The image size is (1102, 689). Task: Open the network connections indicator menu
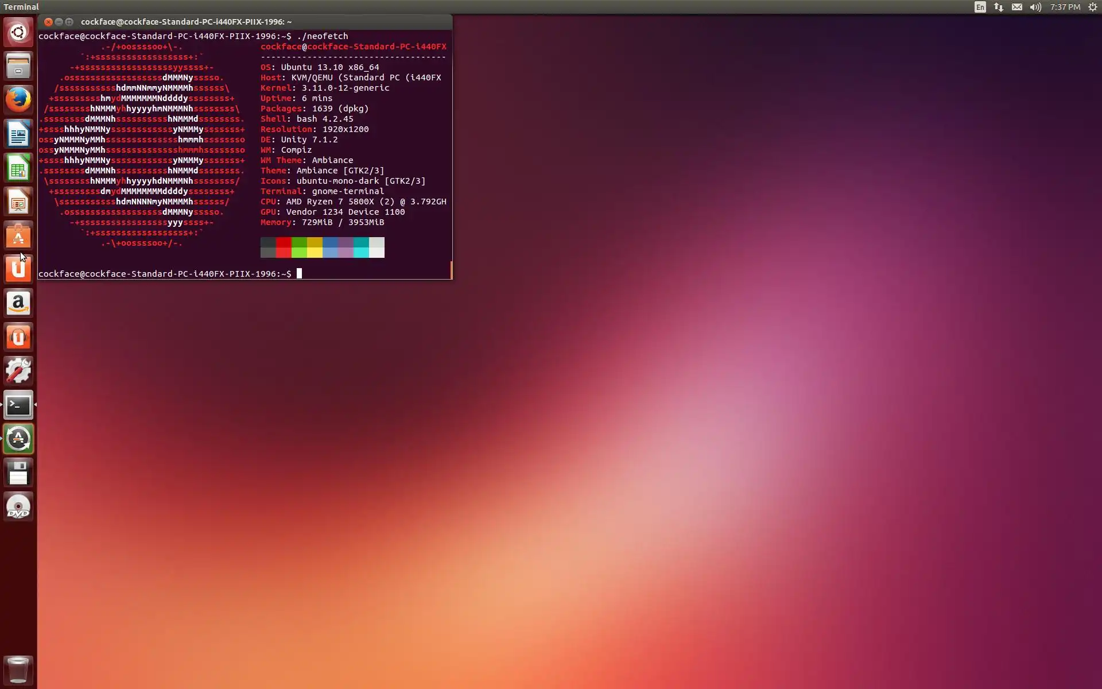tap(999, 7)
